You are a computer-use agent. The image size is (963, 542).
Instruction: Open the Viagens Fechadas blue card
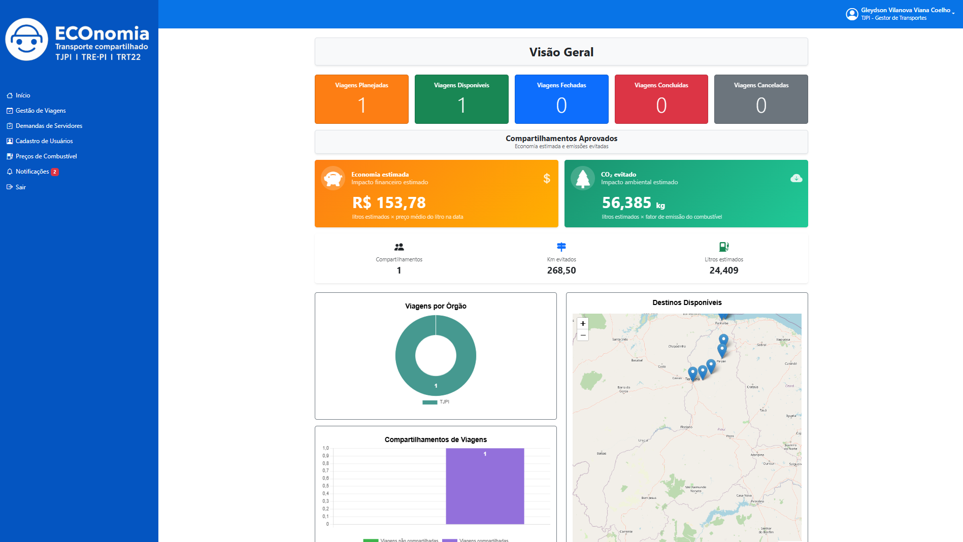[x=561, y=99]
